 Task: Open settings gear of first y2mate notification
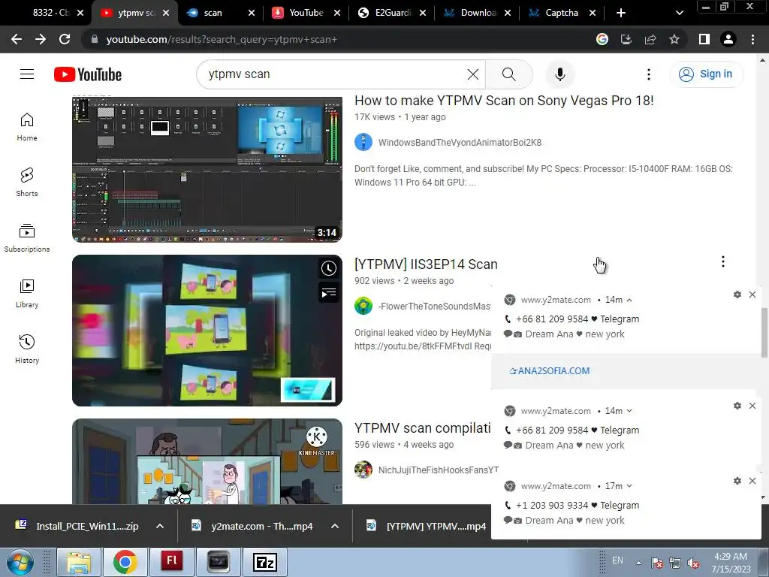[737, 295]
